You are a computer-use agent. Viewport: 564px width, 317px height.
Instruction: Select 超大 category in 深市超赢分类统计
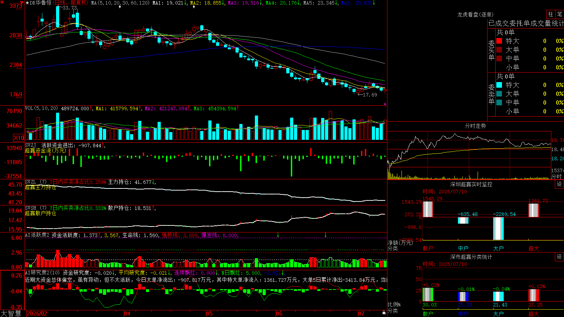(533, 314)
